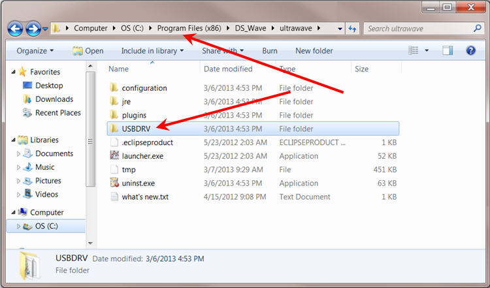The height and width of the screenshot is (288, 490).
Task: Select Computer in the address breadcrumb
Action: tap(91, 29)
